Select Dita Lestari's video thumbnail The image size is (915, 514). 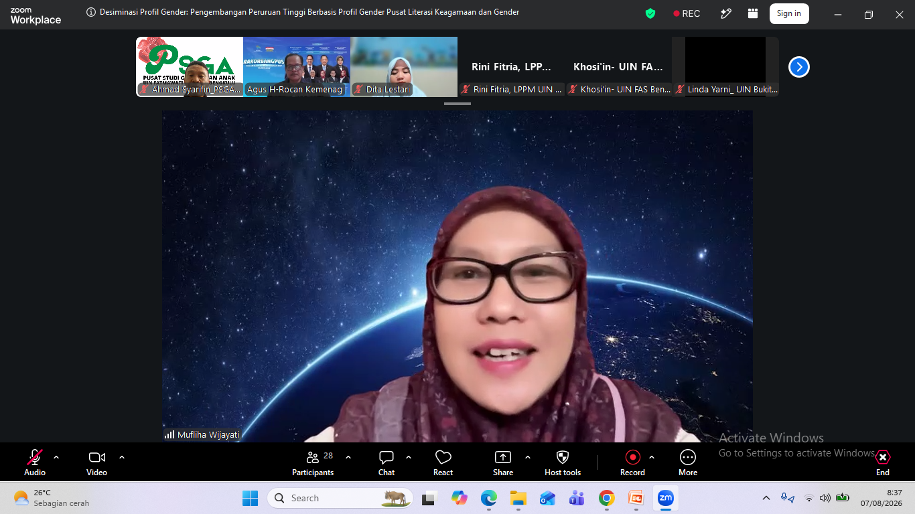point(404,67)
